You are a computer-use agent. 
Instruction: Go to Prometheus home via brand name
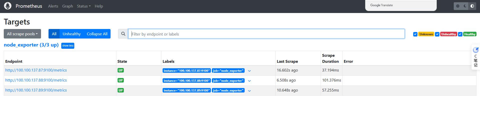(x=29, y=6)
